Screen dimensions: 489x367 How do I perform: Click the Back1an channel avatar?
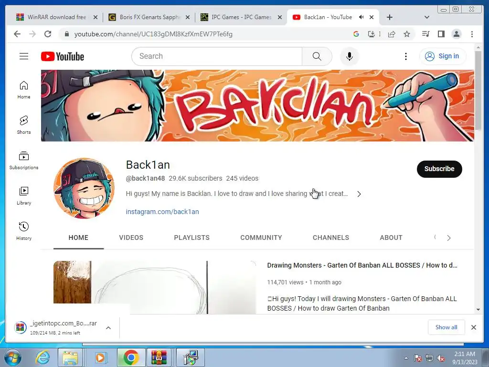tap(84, 188)
